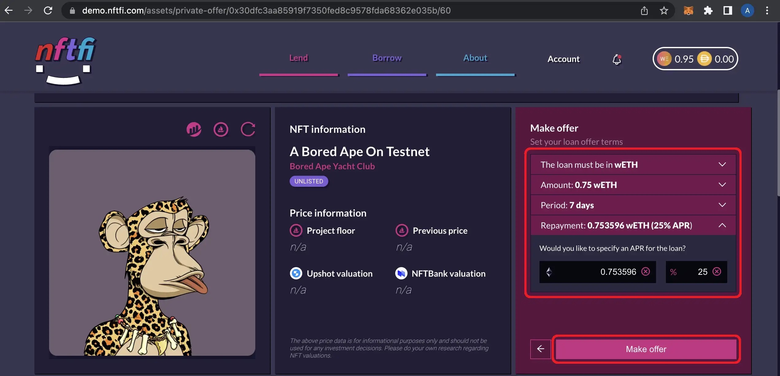Viewport: 780px width, 376px height.
Task: Open notifications bell icon
Action: 617,59
